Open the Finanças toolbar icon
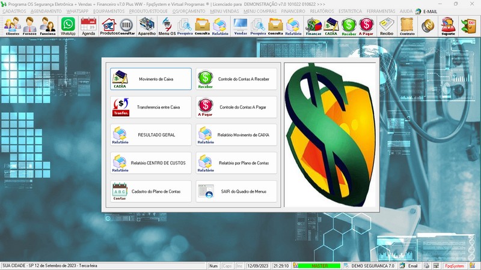This screenshot has height=270, width=481. (x=313, y=26)
